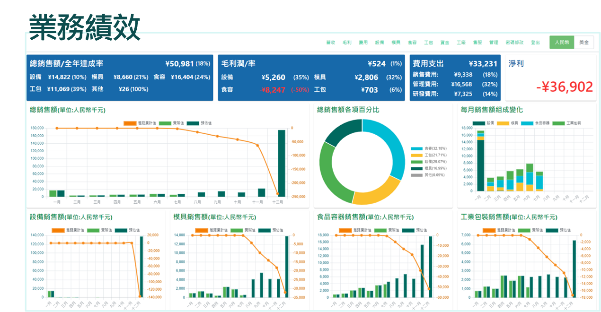Open the 管理 section
The height and width of the screenshot is (312, 601).
pos(494,42)
